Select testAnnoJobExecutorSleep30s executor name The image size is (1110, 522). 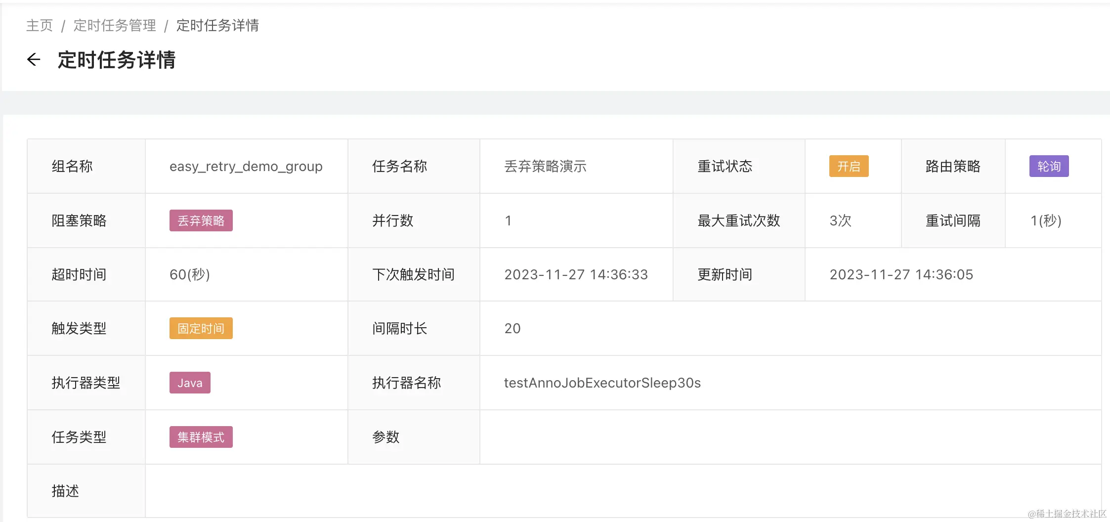pos(602,383)
